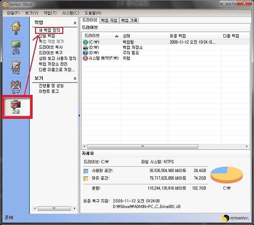Image resolution: width=254 pixels, height=225 pixels.
Task: Minimize the Norton Ghost window
Action: (224, 4)
